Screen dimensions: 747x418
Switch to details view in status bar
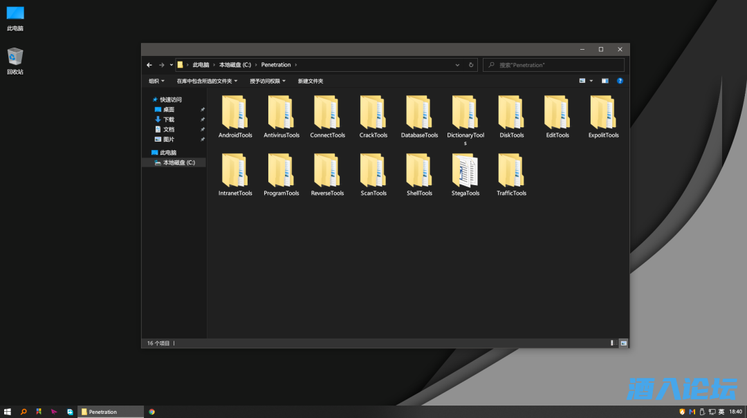tap(614, 343)
